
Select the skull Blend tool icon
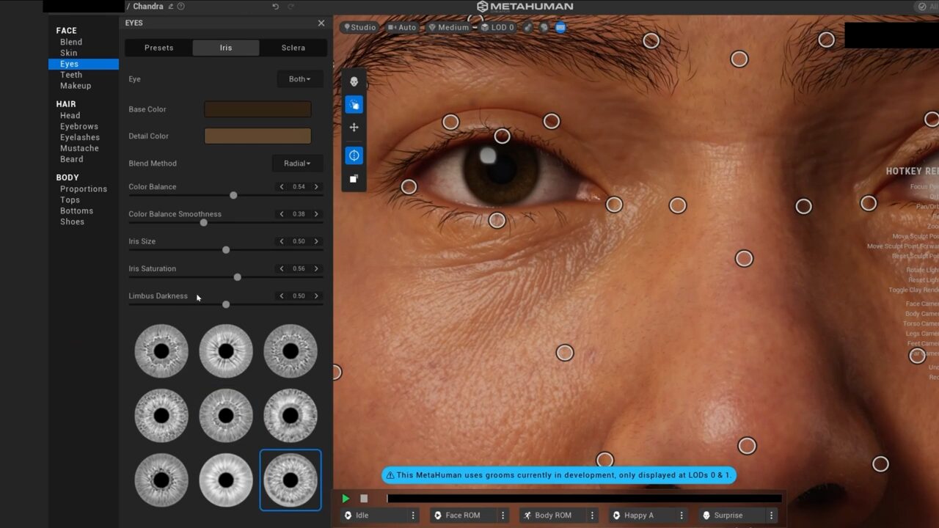click(354, 81)
